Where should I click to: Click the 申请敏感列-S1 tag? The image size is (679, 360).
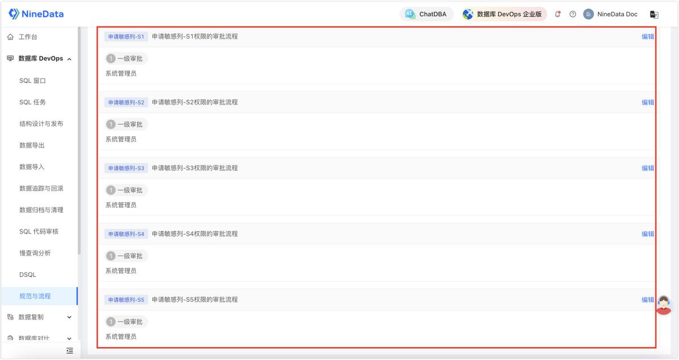click(126, 37)
